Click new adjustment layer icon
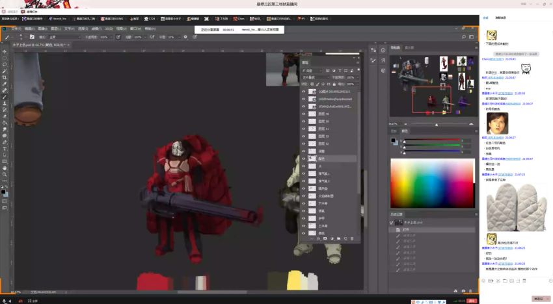Image resolution: width=553 pixels, height=304 pixels. (332, 238)
